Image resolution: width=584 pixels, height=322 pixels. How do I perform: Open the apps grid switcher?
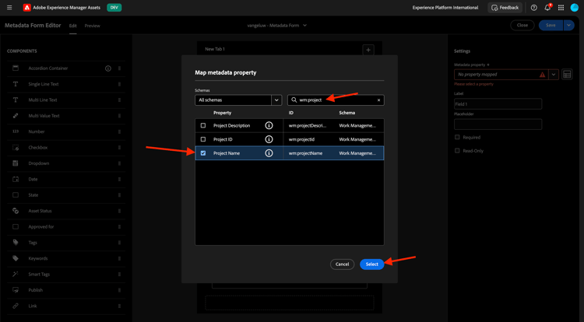pyautogui.click(x=561, y=8)
